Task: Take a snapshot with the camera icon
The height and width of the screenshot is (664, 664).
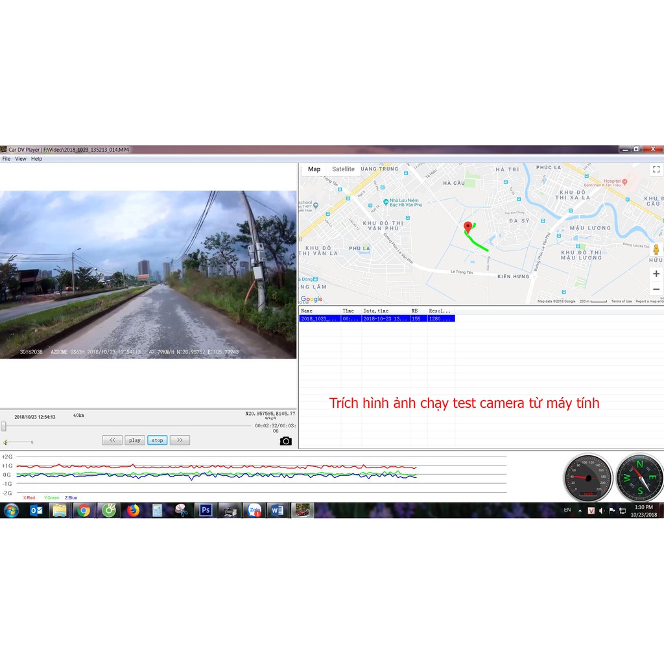Action: (285, 441)
